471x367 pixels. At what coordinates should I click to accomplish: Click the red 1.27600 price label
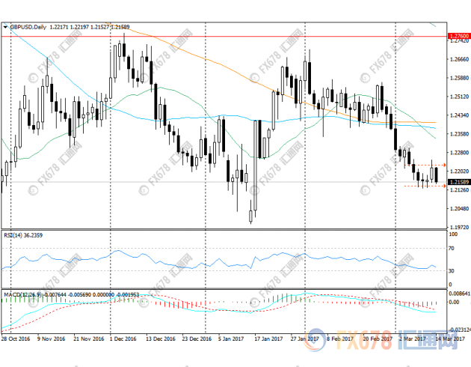[458, 36]
